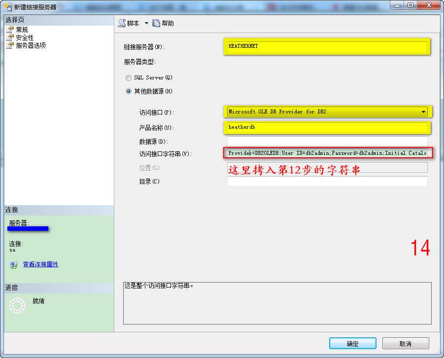Click the empty 数据源 input field

pos(327,141)
